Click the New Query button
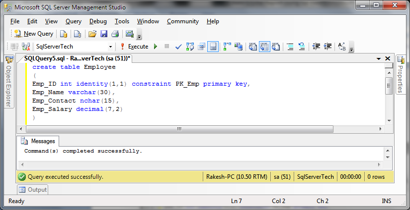 [x=33, y=34]
